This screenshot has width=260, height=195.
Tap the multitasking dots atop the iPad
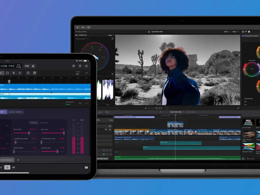click(x=7, y=61)
